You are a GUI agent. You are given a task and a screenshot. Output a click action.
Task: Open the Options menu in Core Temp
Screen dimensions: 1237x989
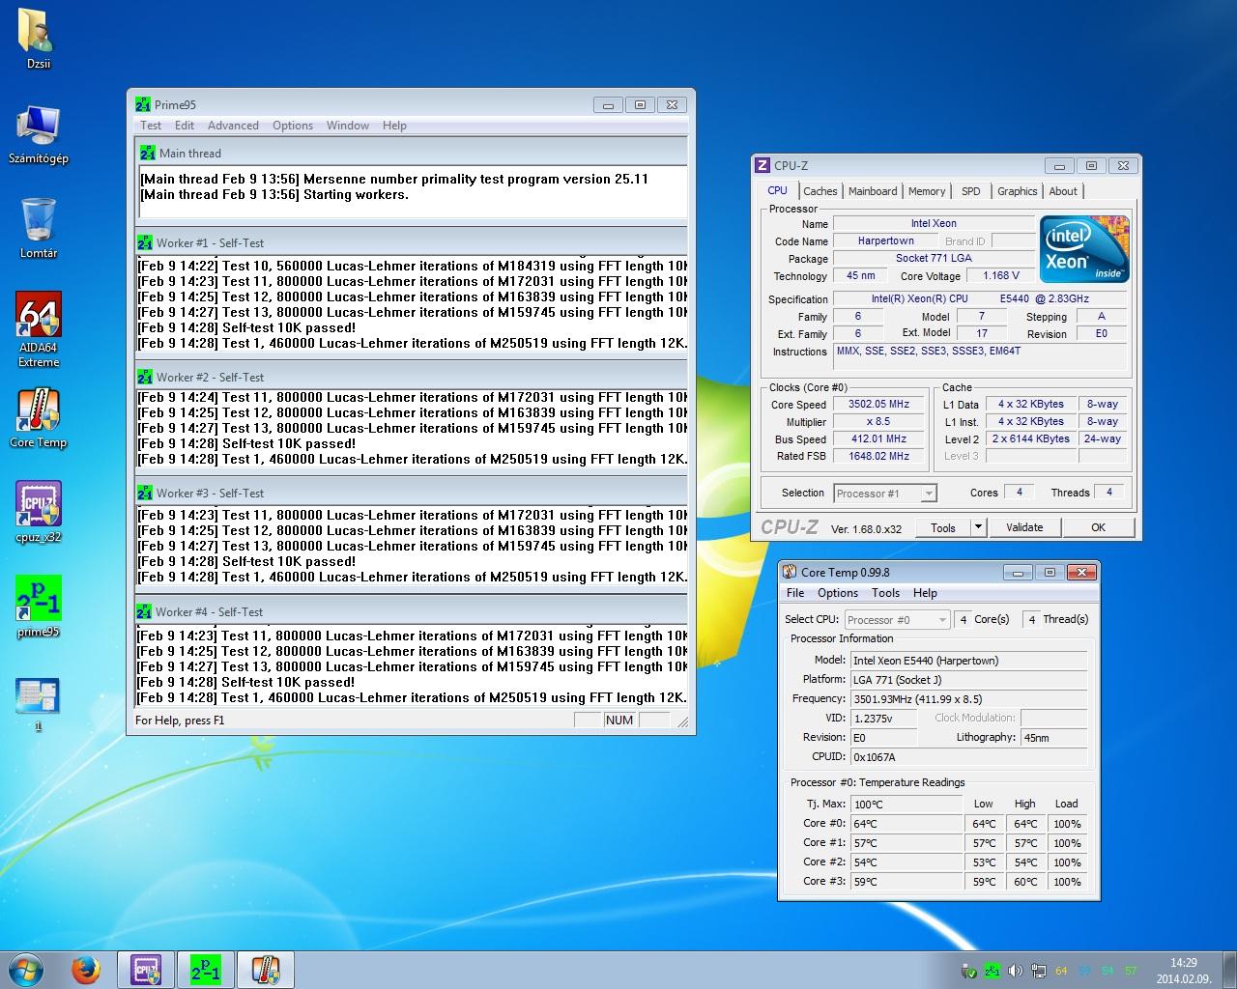coord(837,593)
